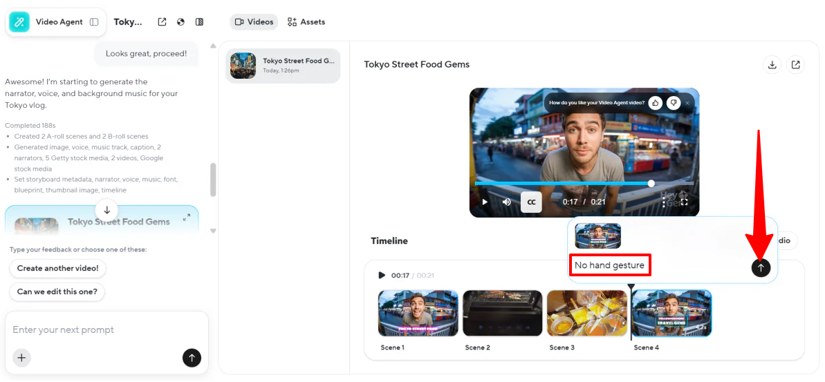The image size is (825, 382).
Task: Expand the Tokyo Street Food Gems card
Action: 186,218
